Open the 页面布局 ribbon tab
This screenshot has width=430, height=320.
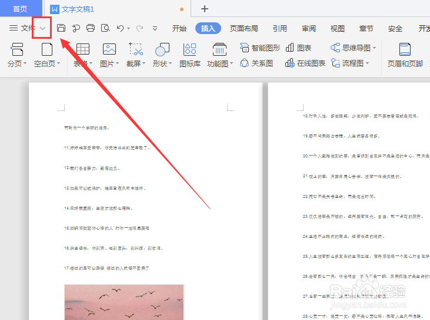(244, 28)
